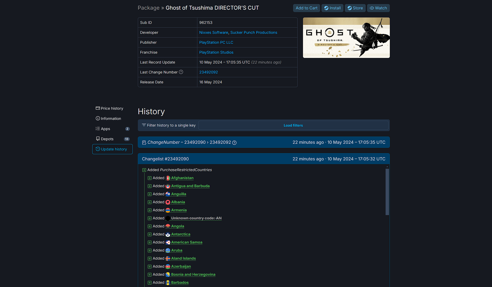Click the Price history icon in the sidebar
The image size is (492, 287).
click(98, 108)
